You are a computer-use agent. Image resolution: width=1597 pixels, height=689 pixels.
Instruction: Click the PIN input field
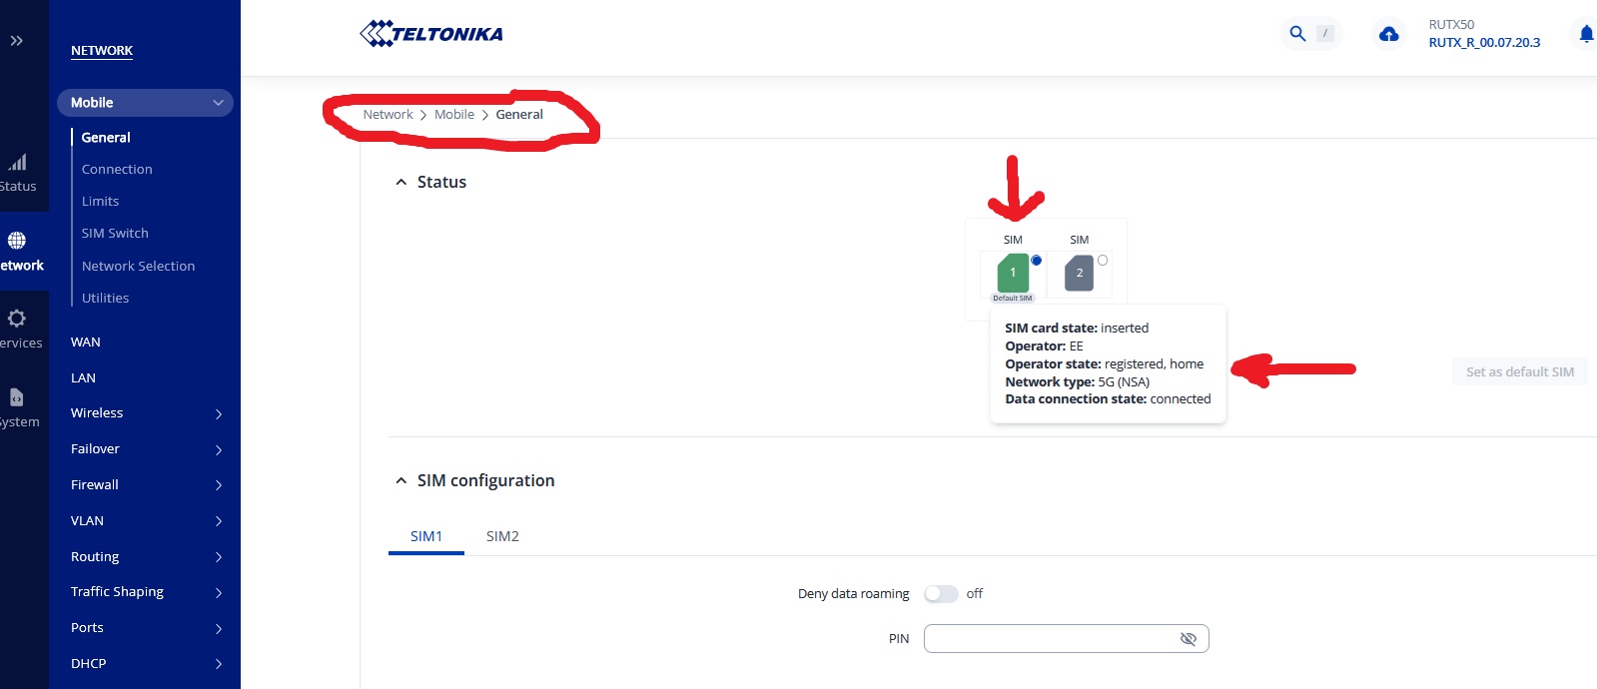(x=1049, y=639)
